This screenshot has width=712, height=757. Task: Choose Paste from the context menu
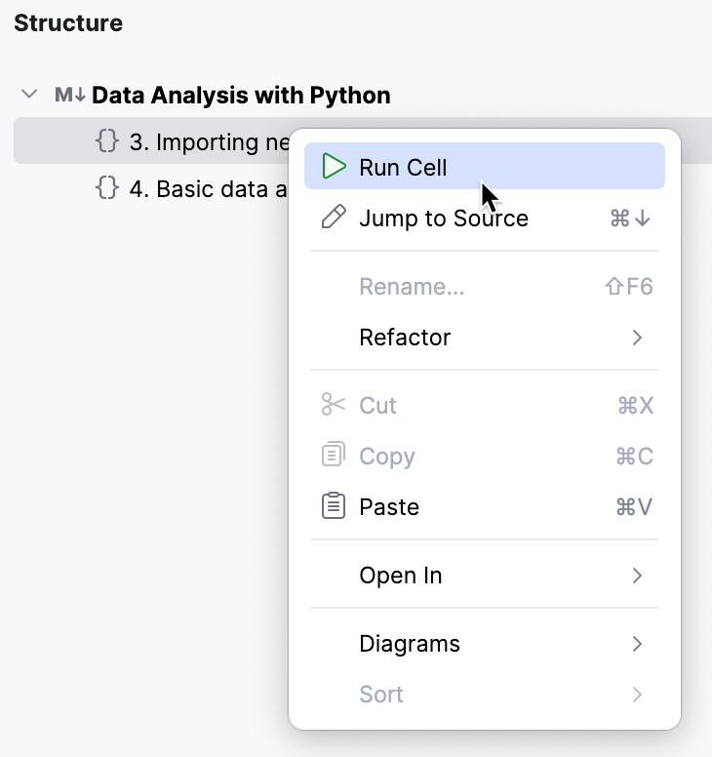coord(389,506)
